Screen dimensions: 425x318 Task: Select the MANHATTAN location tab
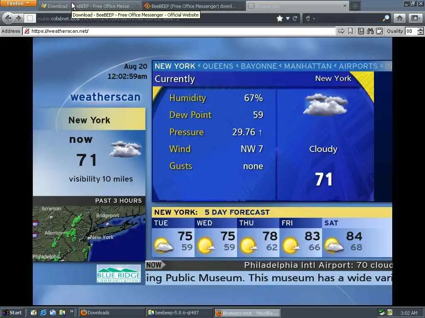[308, 66]
